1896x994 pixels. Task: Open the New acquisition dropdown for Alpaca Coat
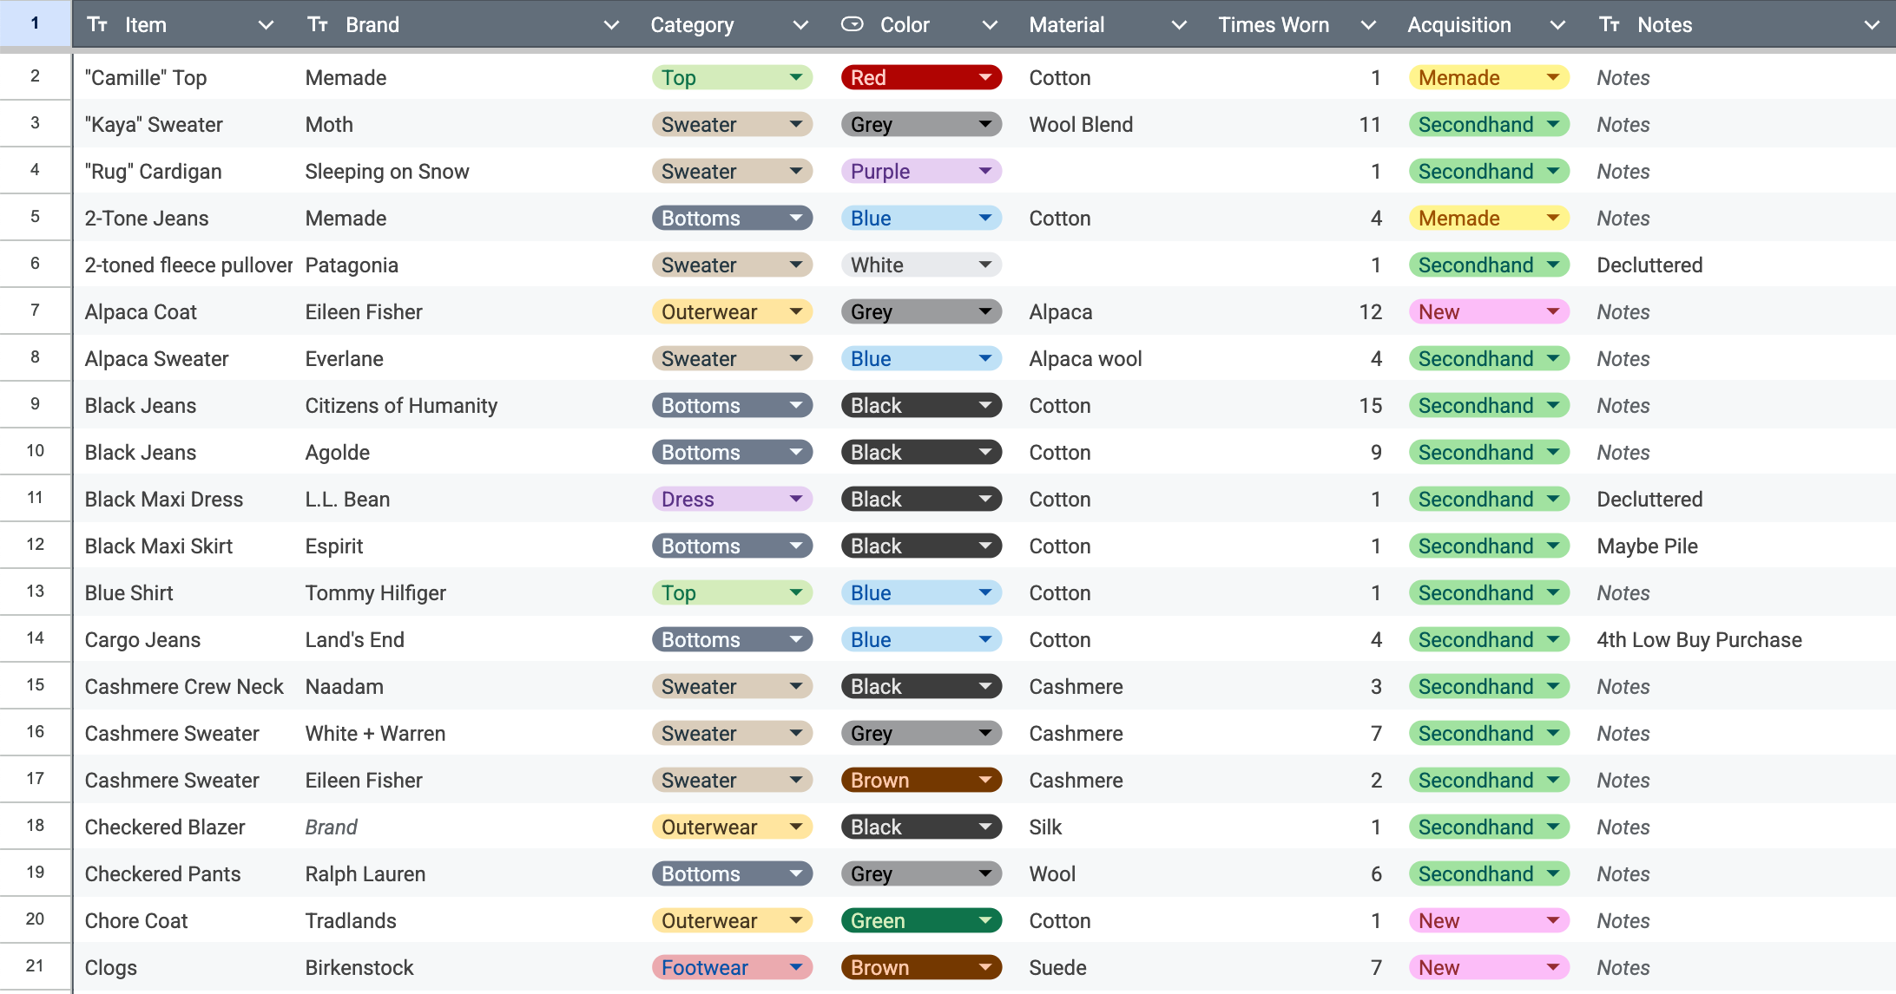click(x=1489, y=311)
